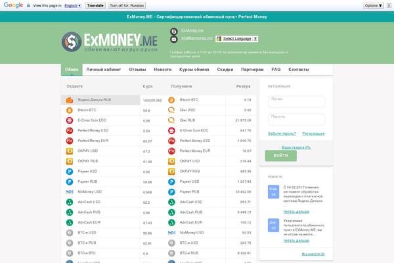Open the FAQ tab

[x=276, y=70]
